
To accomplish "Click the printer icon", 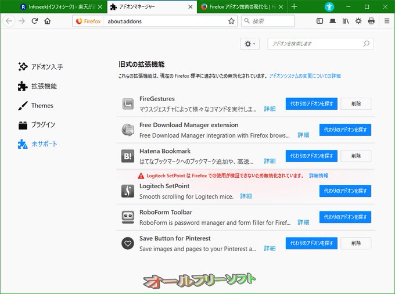I will pyautogui.click(x=371, y=21).
